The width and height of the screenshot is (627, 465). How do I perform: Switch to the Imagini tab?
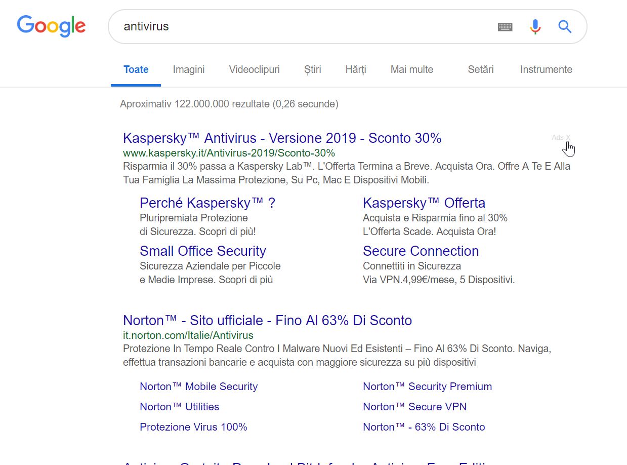188,69
